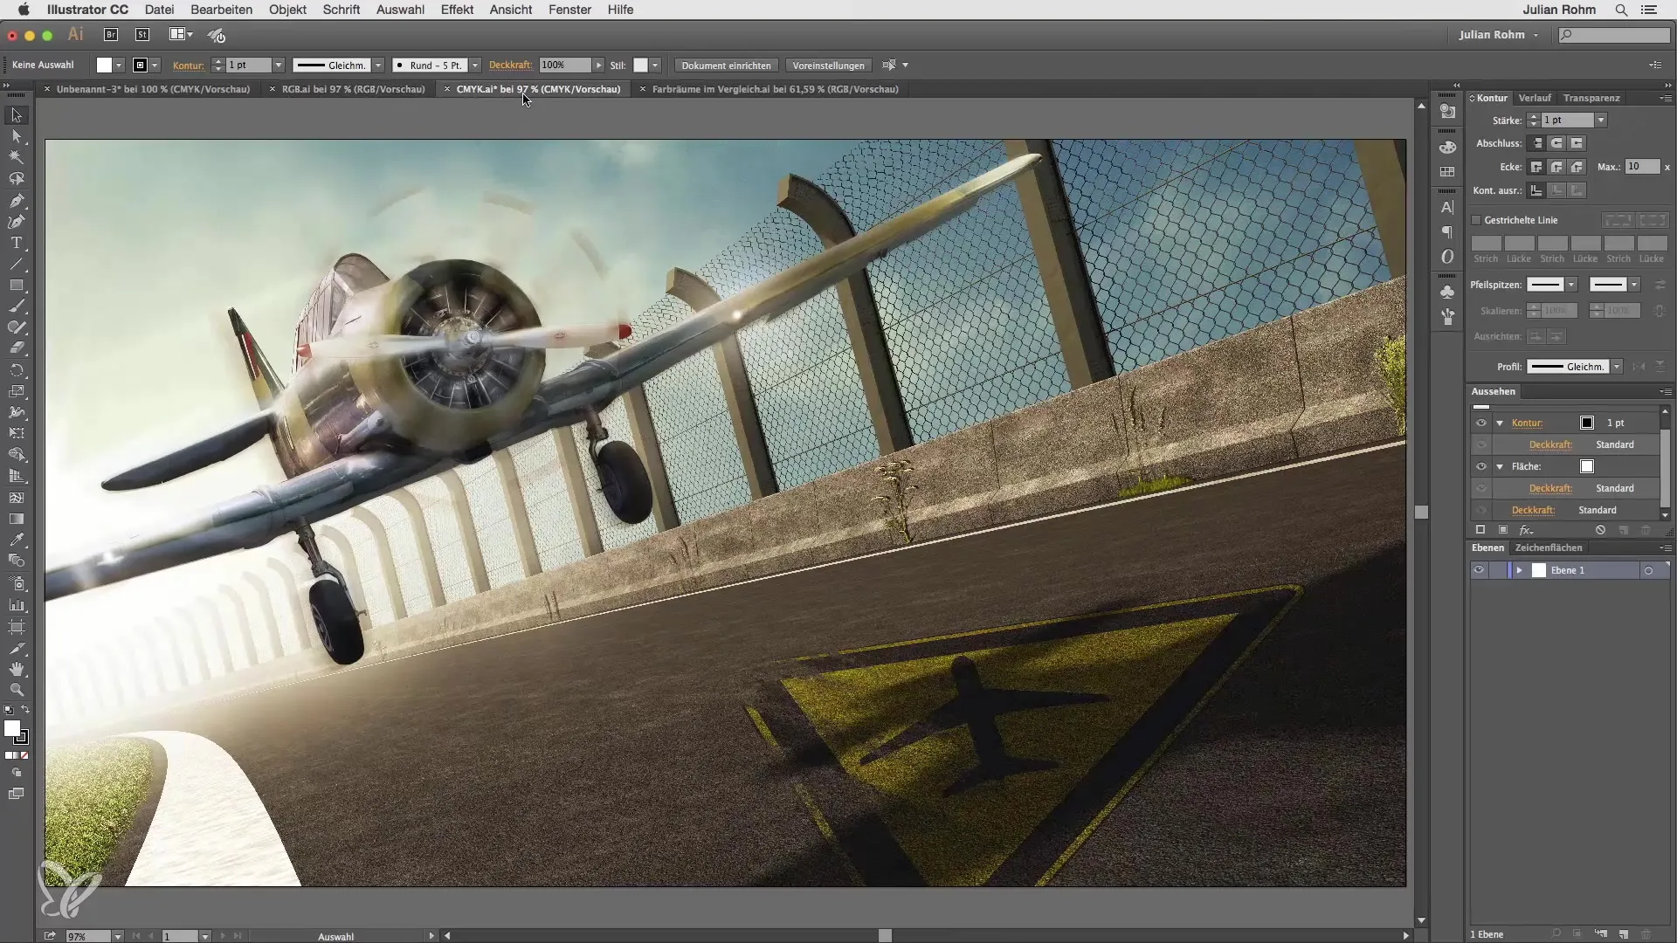
Task: Select the Paintbrush tool
Action: point(17,306)
